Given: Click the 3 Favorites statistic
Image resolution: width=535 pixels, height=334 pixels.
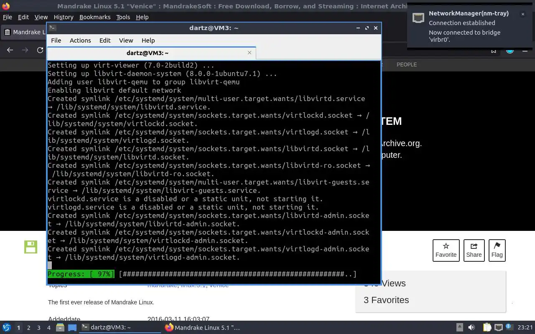Looking at the screenshot, I should tap(386, 300).
